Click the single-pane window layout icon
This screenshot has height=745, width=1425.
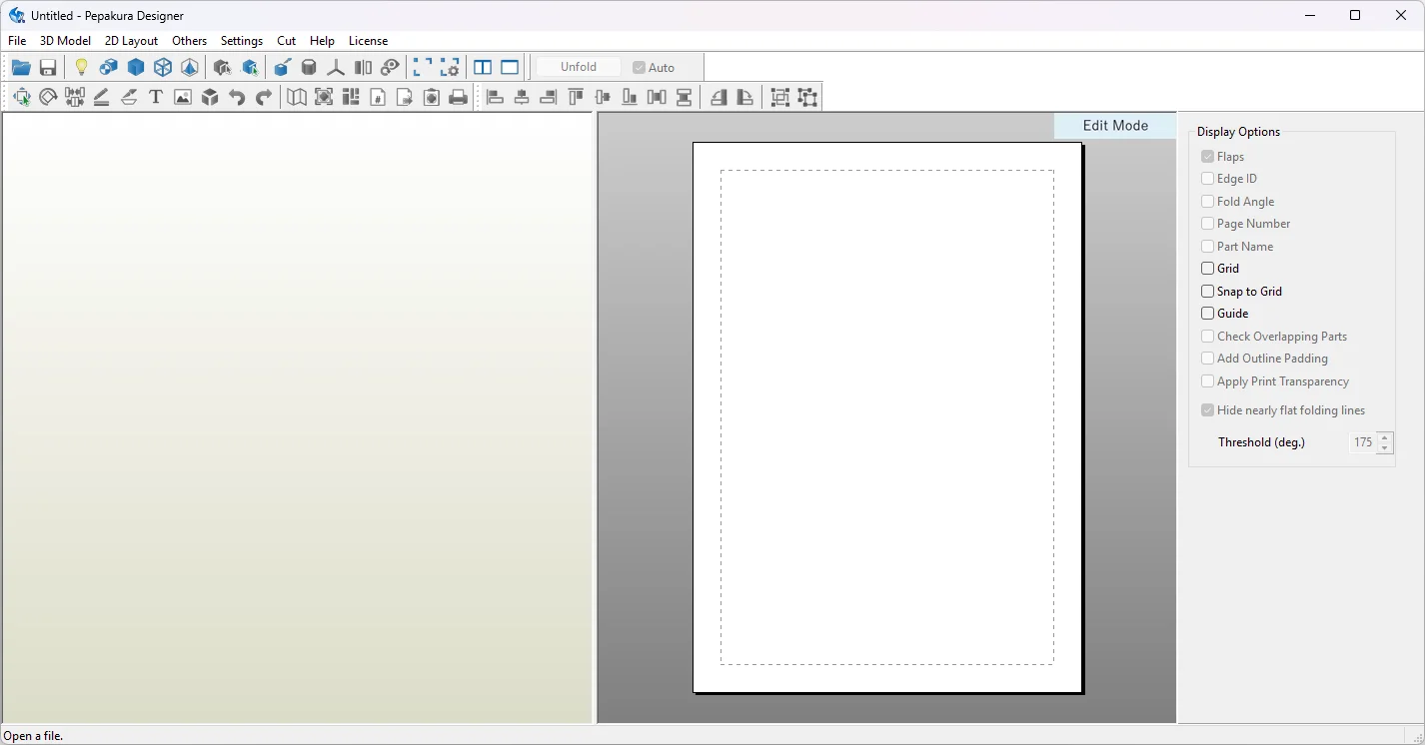coord(510,68)
